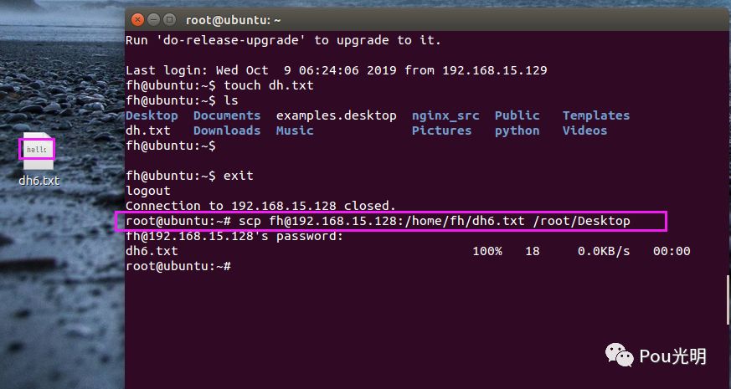Click the Pictures directory name

tap(441, 131)
